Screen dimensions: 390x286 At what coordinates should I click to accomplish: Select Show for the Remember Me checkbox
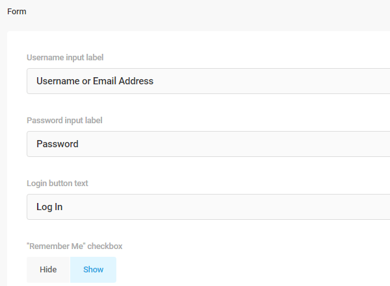tap(93, 270)
